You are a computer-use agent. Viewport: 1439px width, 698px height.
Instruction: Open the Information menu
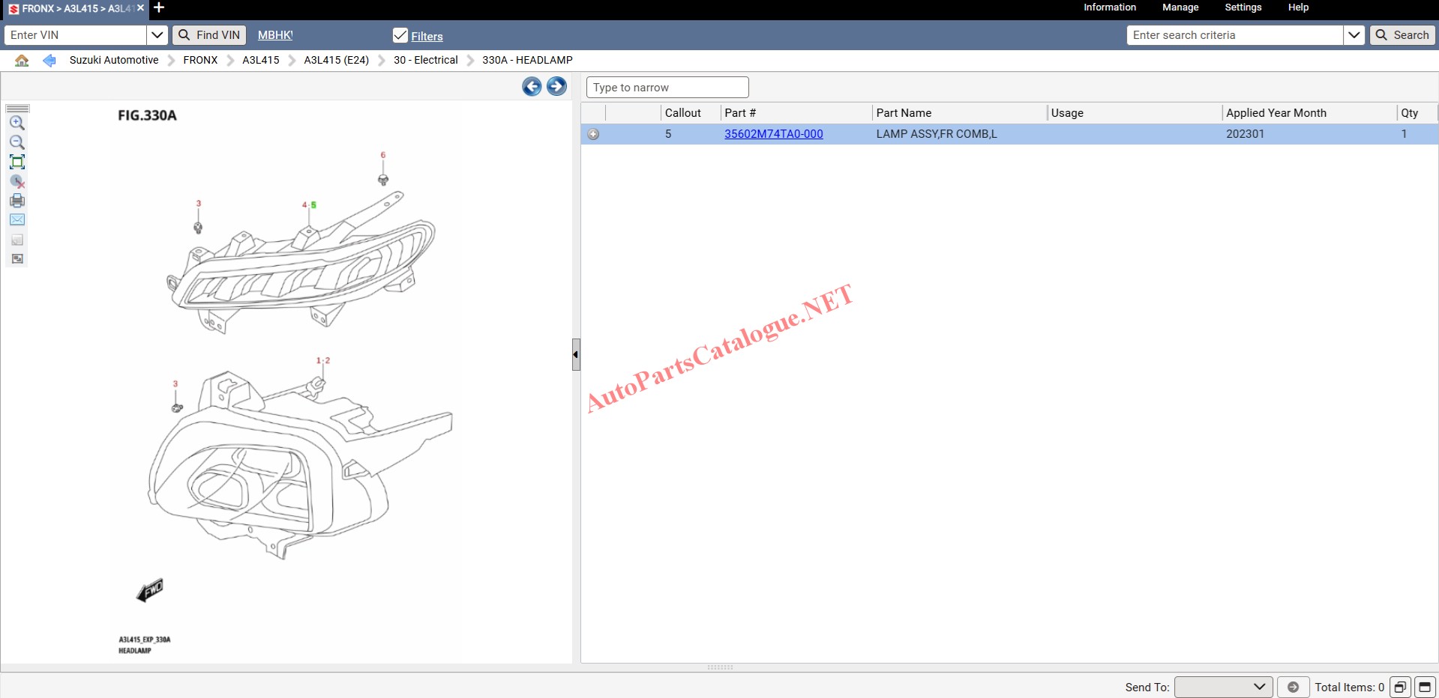pyautogui.click(x=1109, y=7)
